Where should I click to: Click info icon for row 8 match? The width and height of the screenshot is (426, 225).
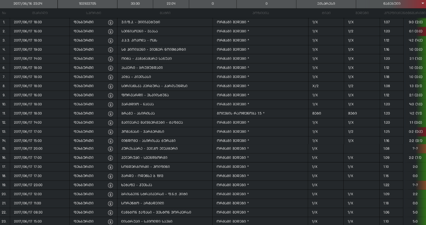coord(111,86)
